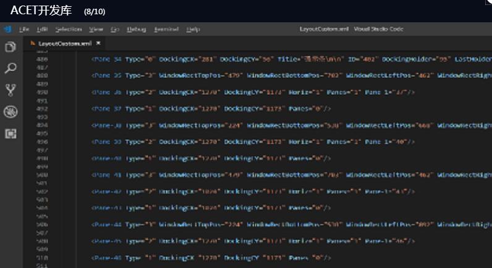The image size is (492, 268).
Task: Click line number 490 in the gutter
Action: point(43,92)
